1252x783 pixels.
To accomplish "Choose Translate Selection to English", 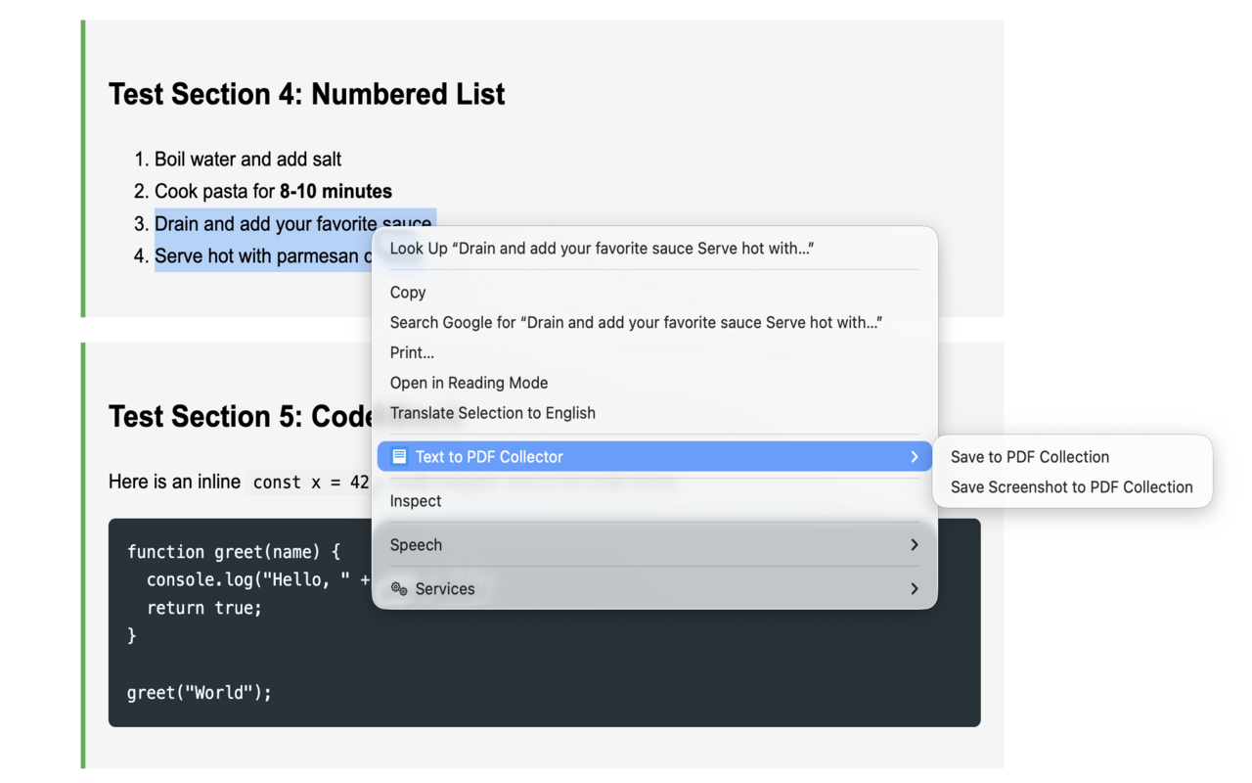I will [493, 412].
